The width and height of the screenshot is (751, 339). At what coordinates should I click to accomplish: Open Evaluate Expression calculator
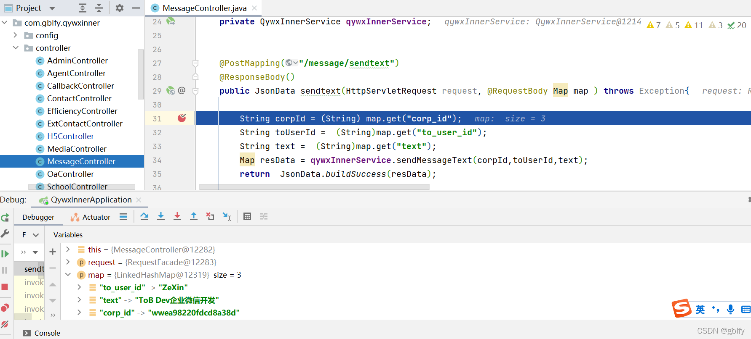[x=247, y=216]
